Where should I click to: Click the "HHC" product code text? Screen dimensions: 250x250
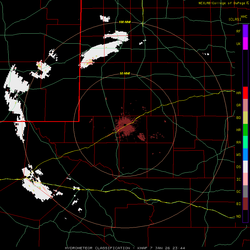[x=244, y=17]
